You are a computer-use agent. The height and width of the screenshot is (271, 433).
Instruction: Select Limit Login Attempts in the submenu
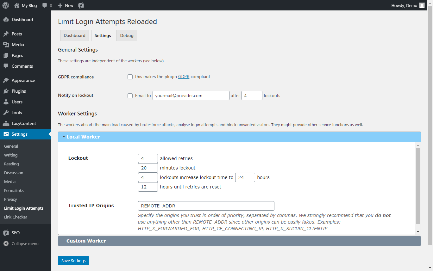[x=24, y=208]
